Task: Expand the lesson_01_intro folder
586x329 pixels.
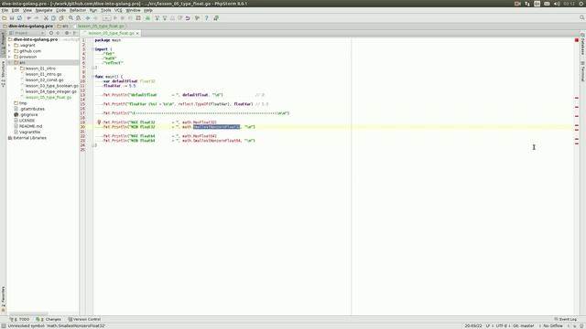Action: (x=16, y=69)
